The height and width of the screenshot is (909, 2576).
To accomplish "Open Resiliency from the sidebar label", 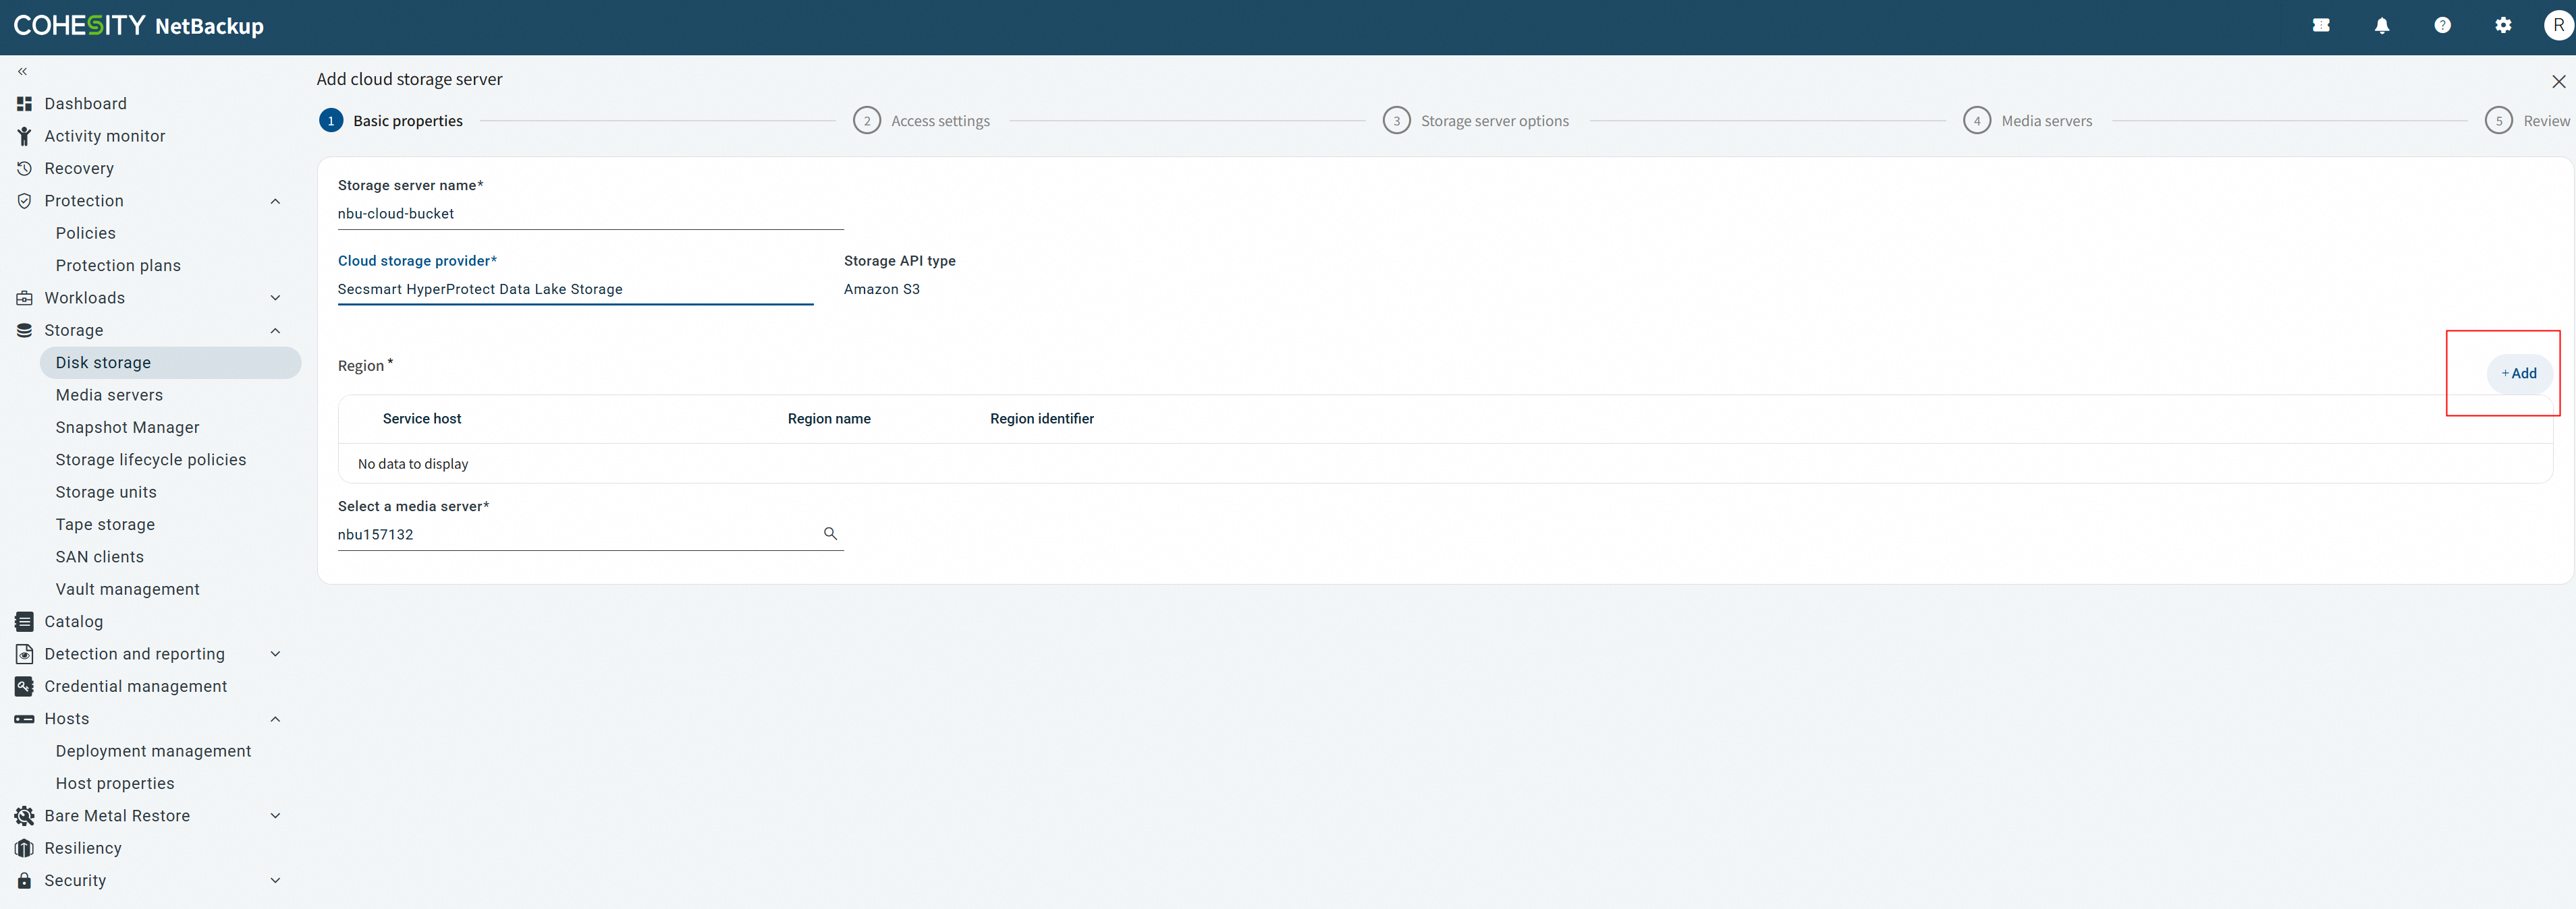I will (x=83, y=848).
